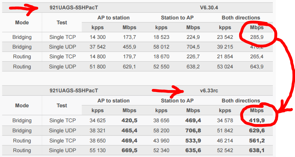Image resolution: width=295 pixels, height=157 pixels.
Task: Click the bold 533,9 Mbps value
Action: point(193,140)
